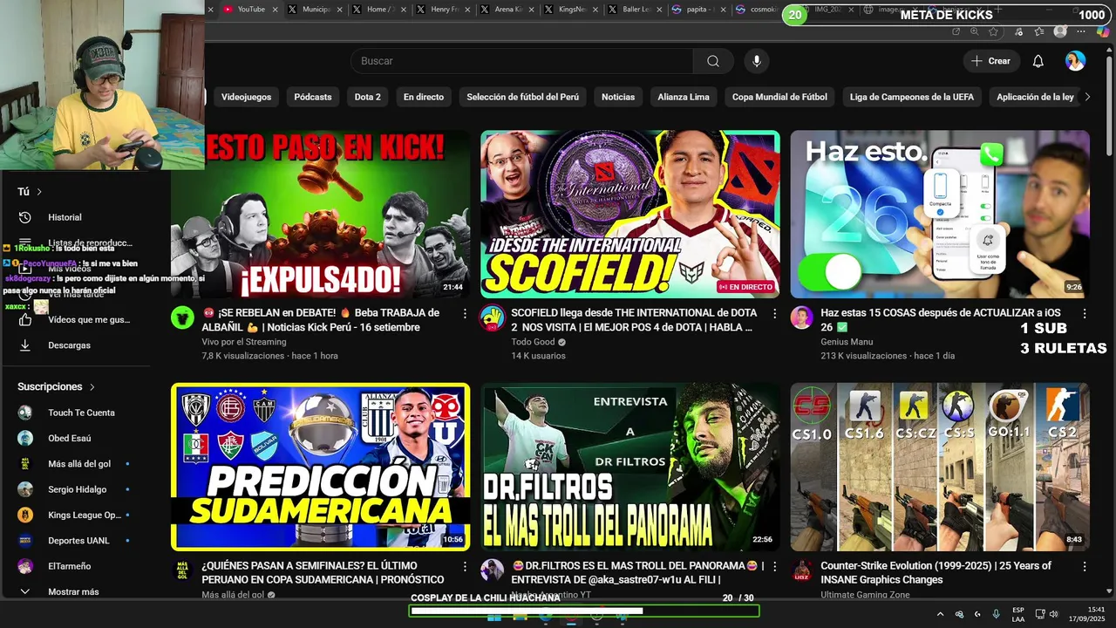Select Copa Mundial de Fútbol chip
Screen dimensions: 1116x628
779,97
